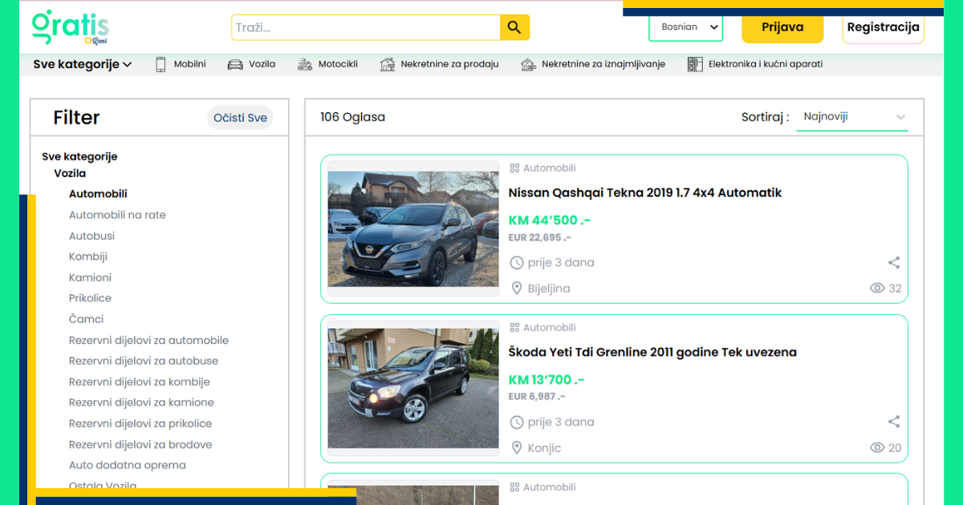This screenshot has height=505, width=963.
Task: Open Nekretnine za iznajmljivanje category
Action: coord(603,64)
